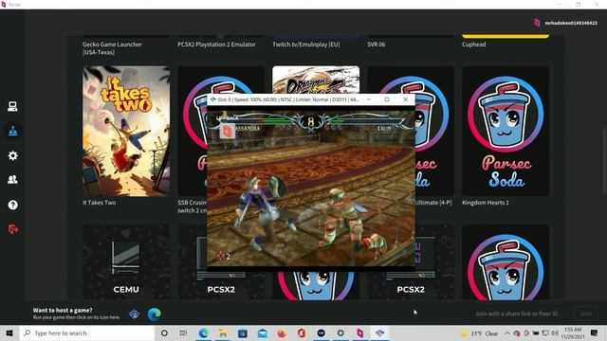Show hidden system tray icons chevron
Image resolution: width=607 pixels, height=341 pixels.
pyautogui.click(x=507, y=332)
